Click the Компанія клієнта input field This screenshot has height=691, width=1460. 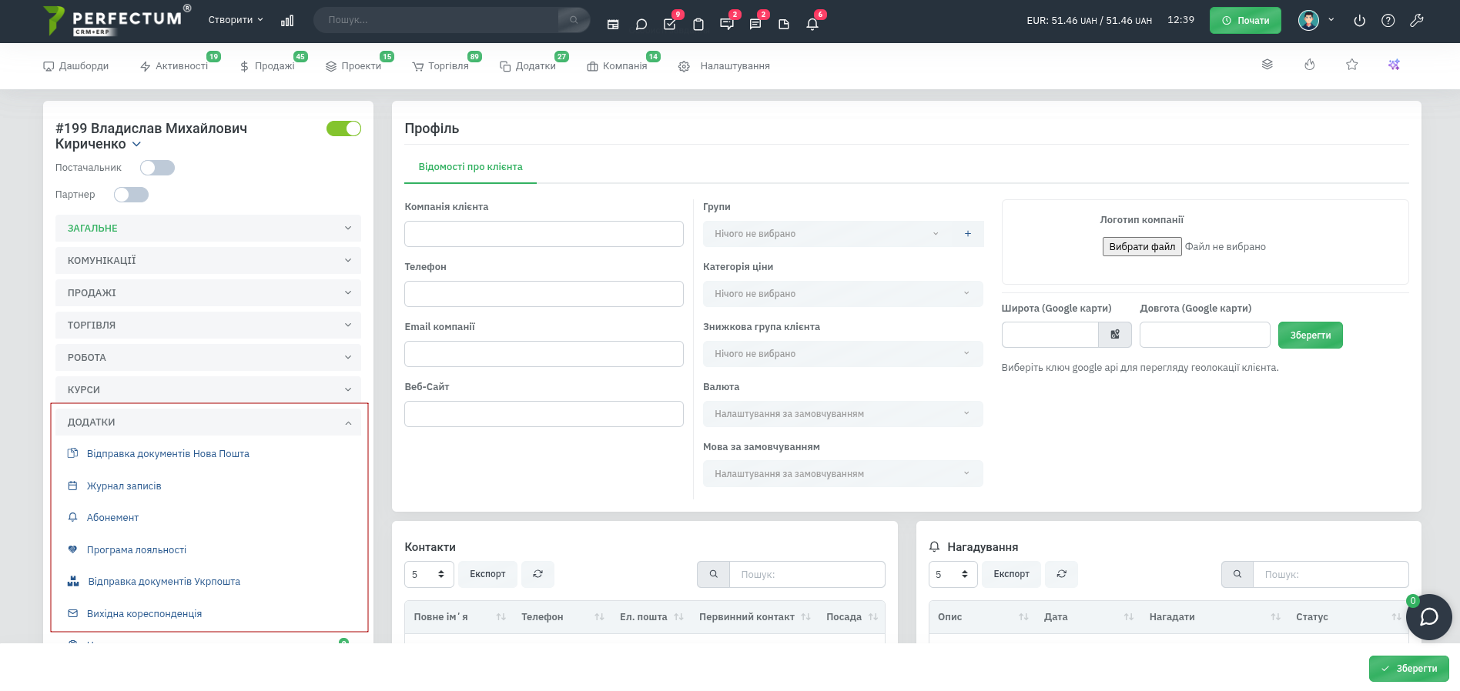point(544,234)
